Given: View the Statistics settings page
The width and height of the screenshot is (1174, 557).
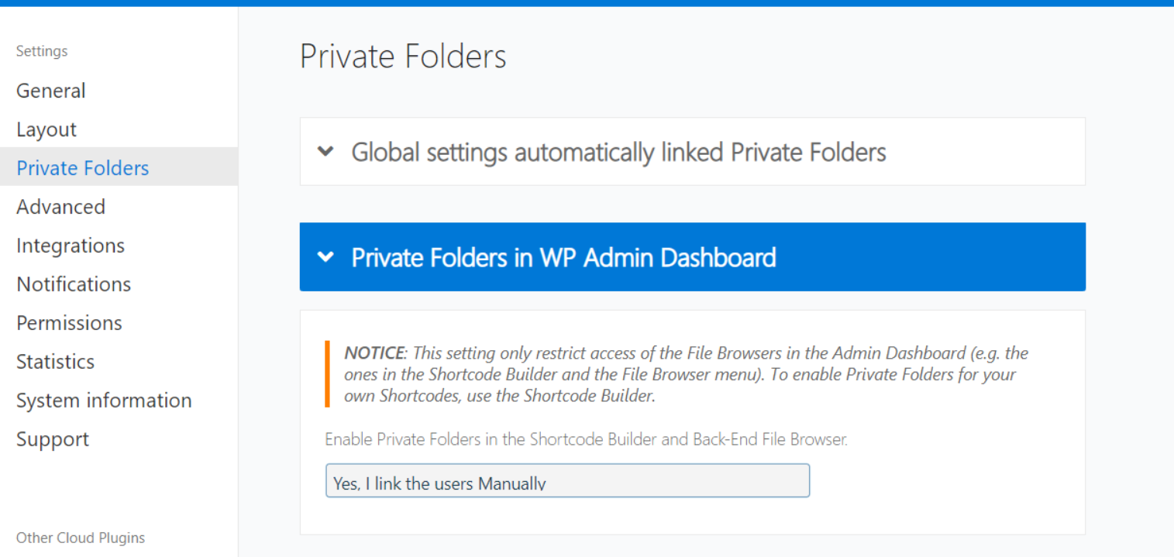Looking at the screenshot, I should (x=55, y=362).
